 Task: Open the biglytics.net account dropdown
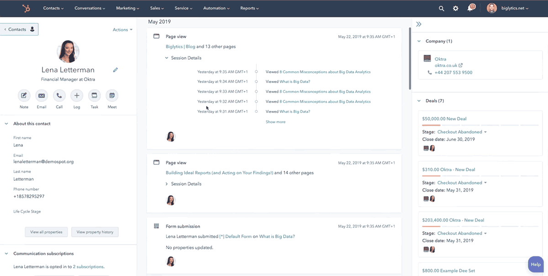tap(515, 8)
